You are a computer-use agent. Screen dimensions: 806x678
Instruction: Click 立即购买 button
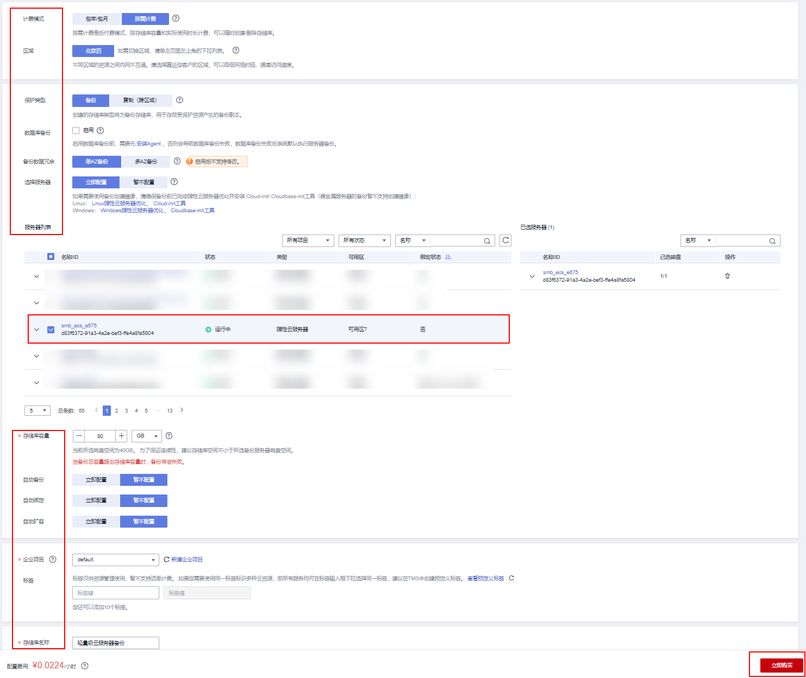(x=782, y=665)
